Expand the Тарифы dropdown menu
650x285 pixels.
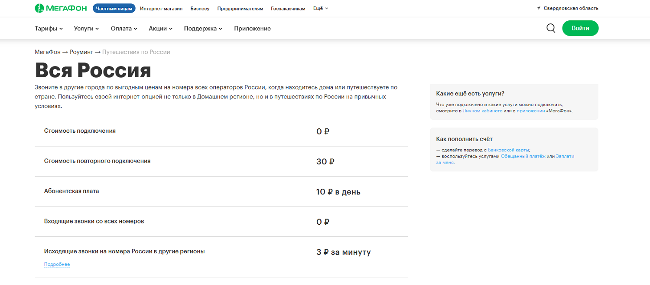tap(49, 29)
